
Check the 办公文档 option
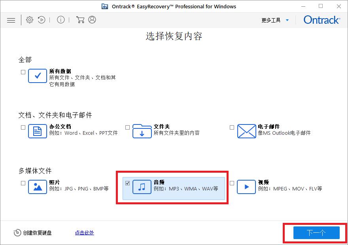23,127
